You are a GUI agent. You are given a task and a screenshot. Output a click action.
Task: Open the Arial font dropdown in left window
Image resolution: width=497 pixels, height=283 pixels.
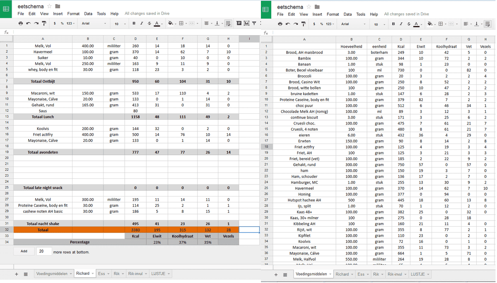click(x=93, y=24)
